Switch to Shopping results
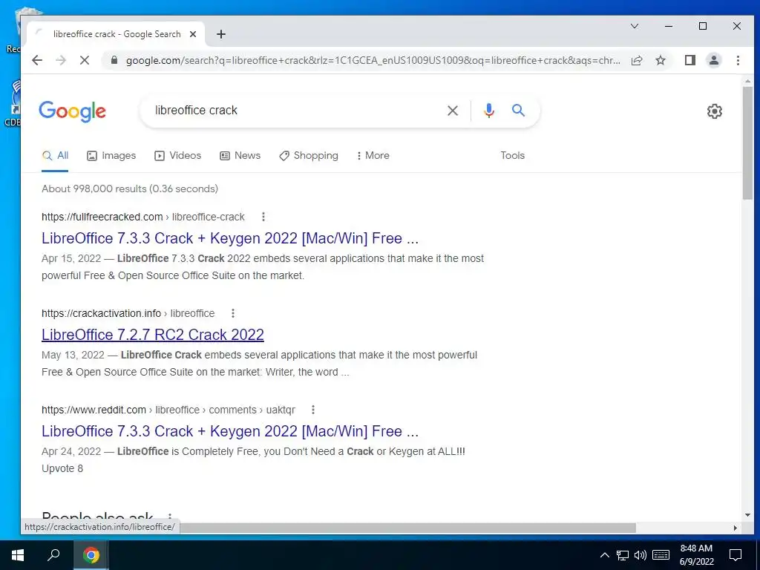Screen dimensions: 760x570 (x=308, y=156)
